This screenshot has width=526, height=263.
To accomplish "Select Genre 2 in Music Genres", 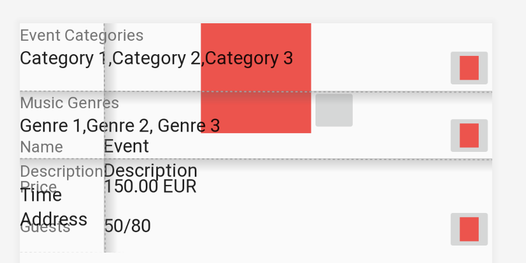I will click(x=119, y=125).
